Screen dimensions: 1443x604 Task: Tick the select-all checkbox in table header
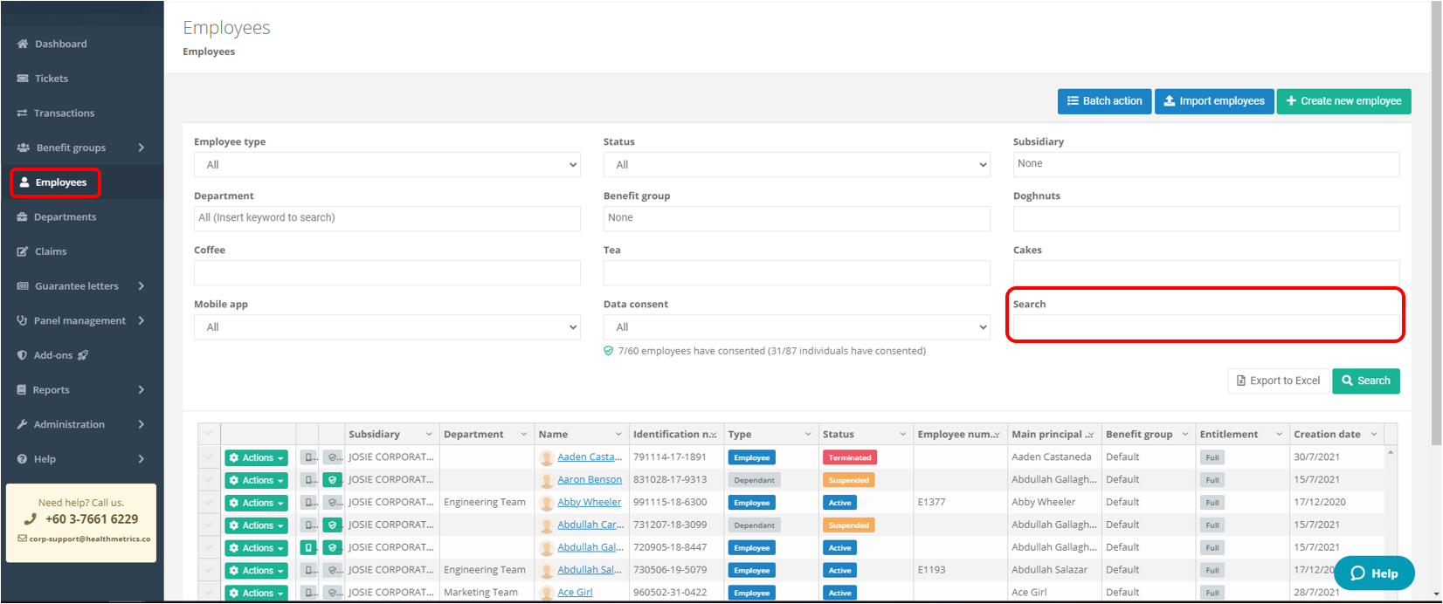pyautogui.click(x=209, y=434)
